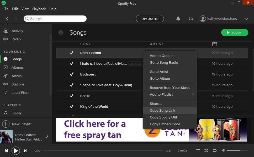
Task: Click the Stations sidebar icon
Action: pyautogui.click(x=6, y=84)
